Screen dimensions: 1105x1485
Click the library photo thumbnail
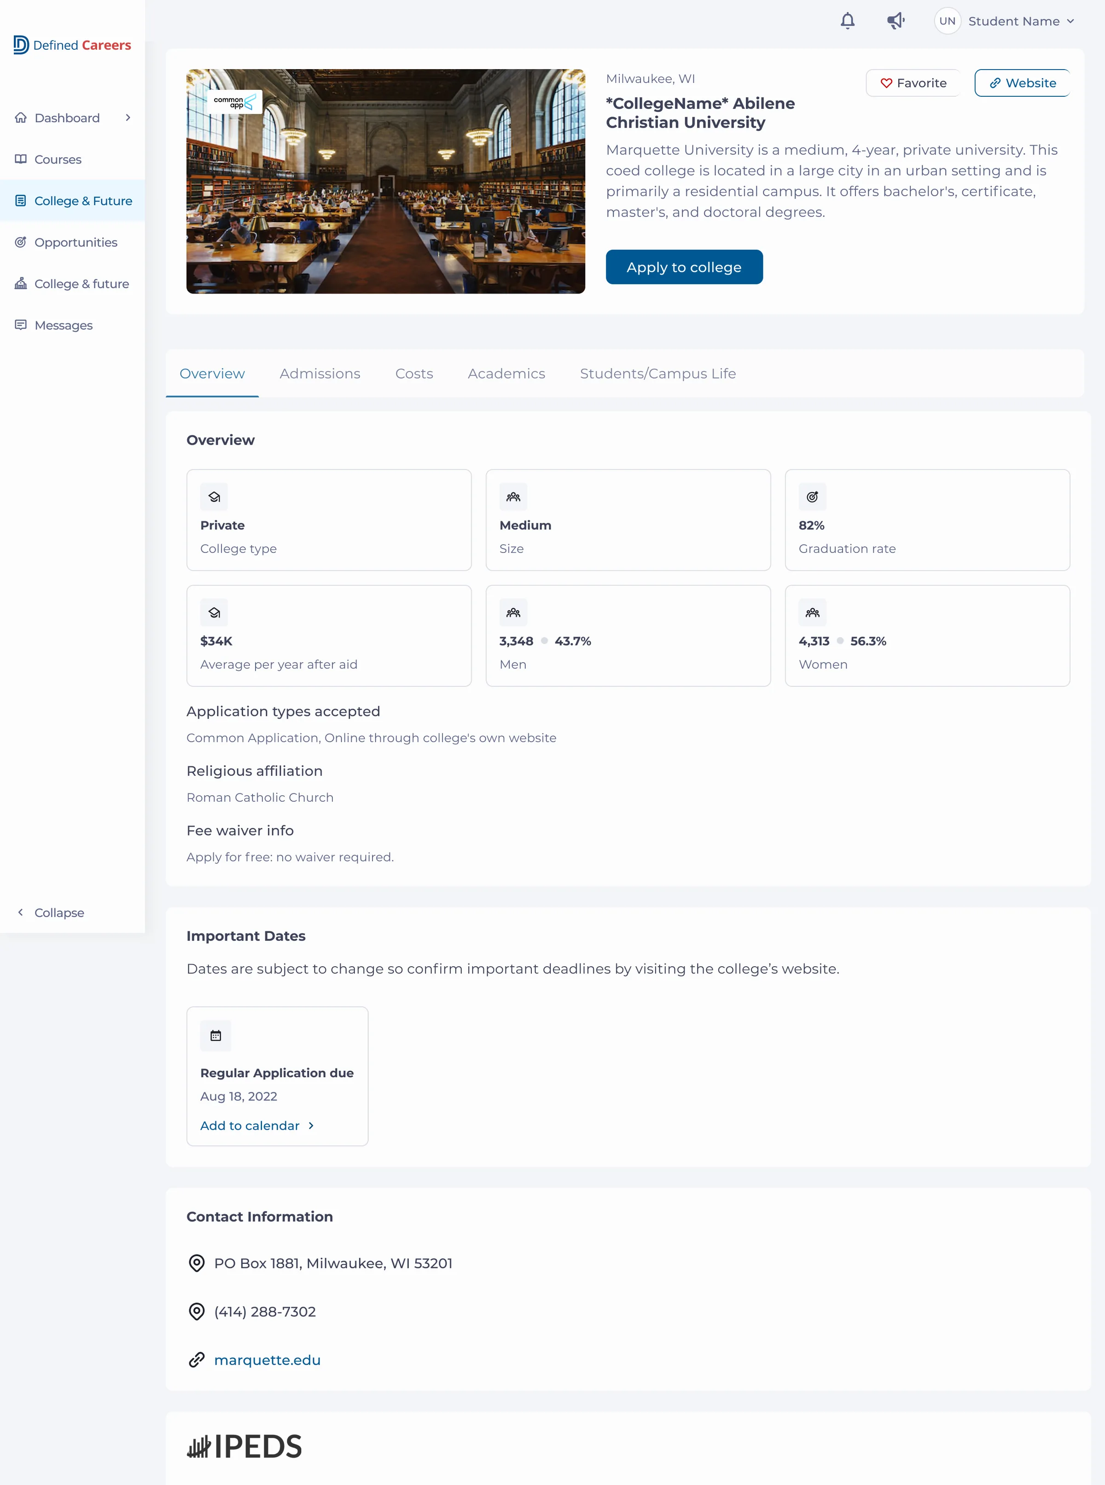point(386,182)
